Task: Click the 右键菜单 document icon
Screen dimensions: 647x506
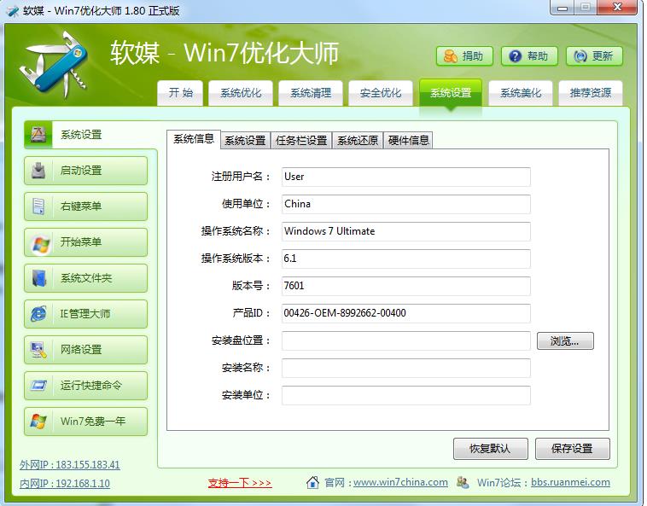Action: (x=38, y=206)
